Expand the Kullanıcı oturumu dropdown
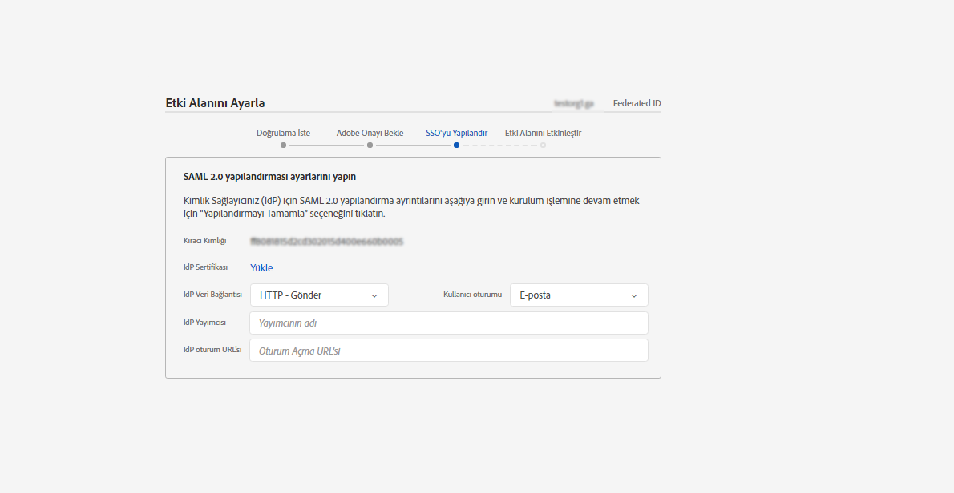954x493 pixels. click(579, 295)
